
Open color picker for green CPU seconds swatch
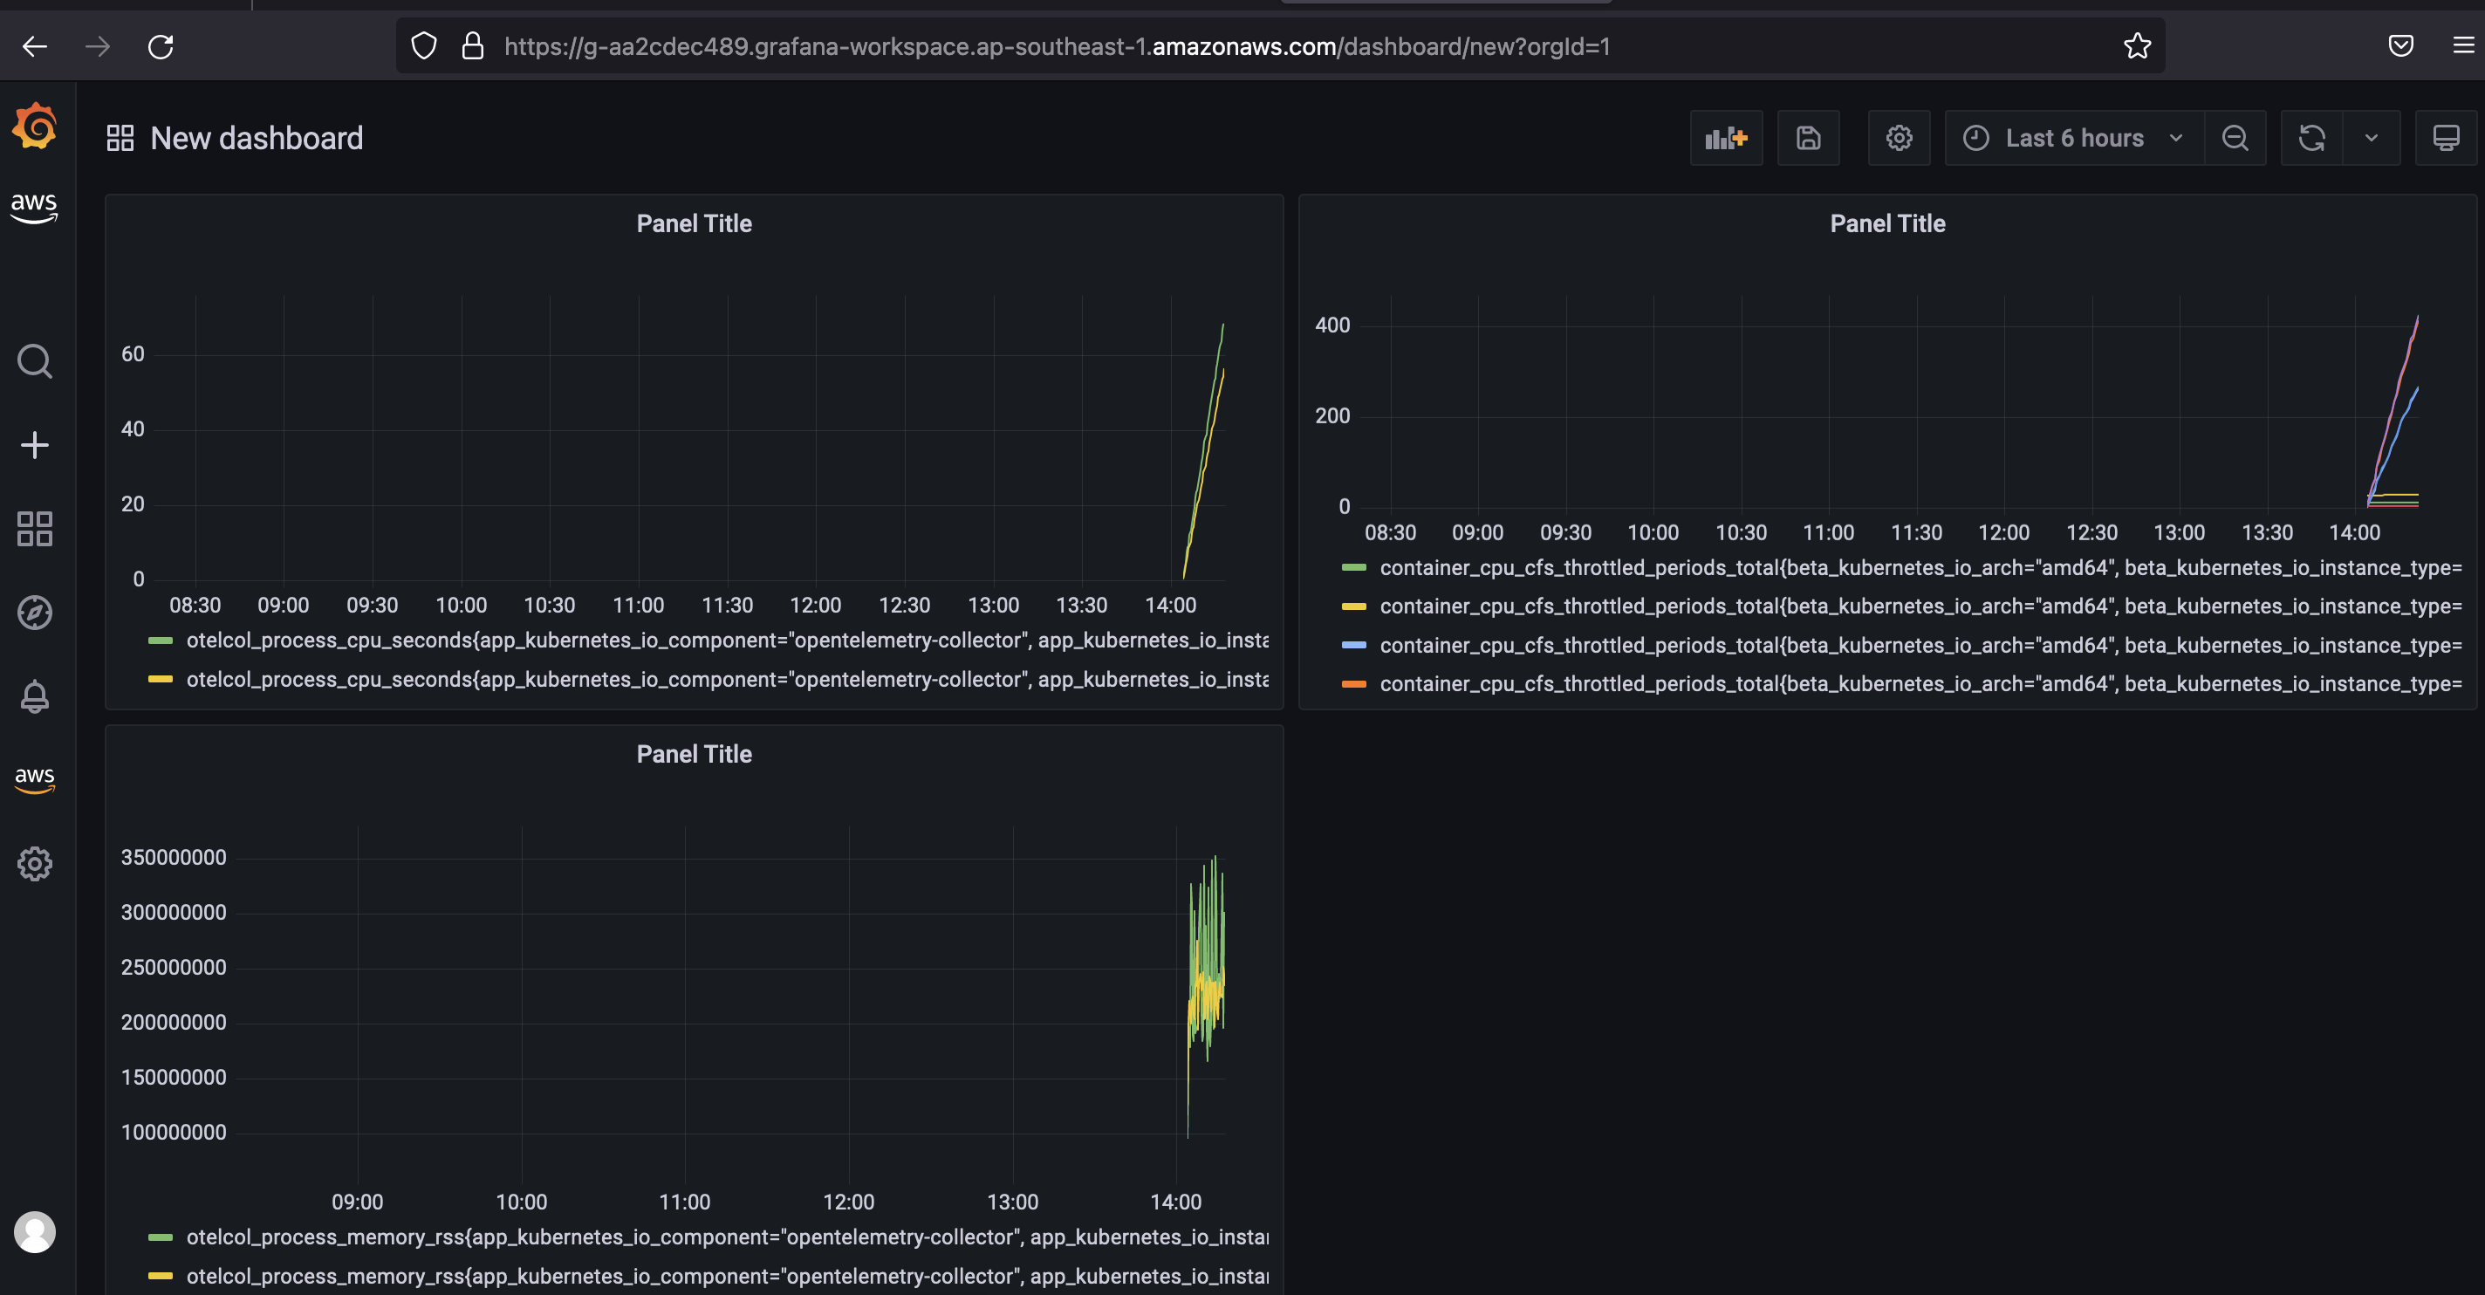[161, 641]
